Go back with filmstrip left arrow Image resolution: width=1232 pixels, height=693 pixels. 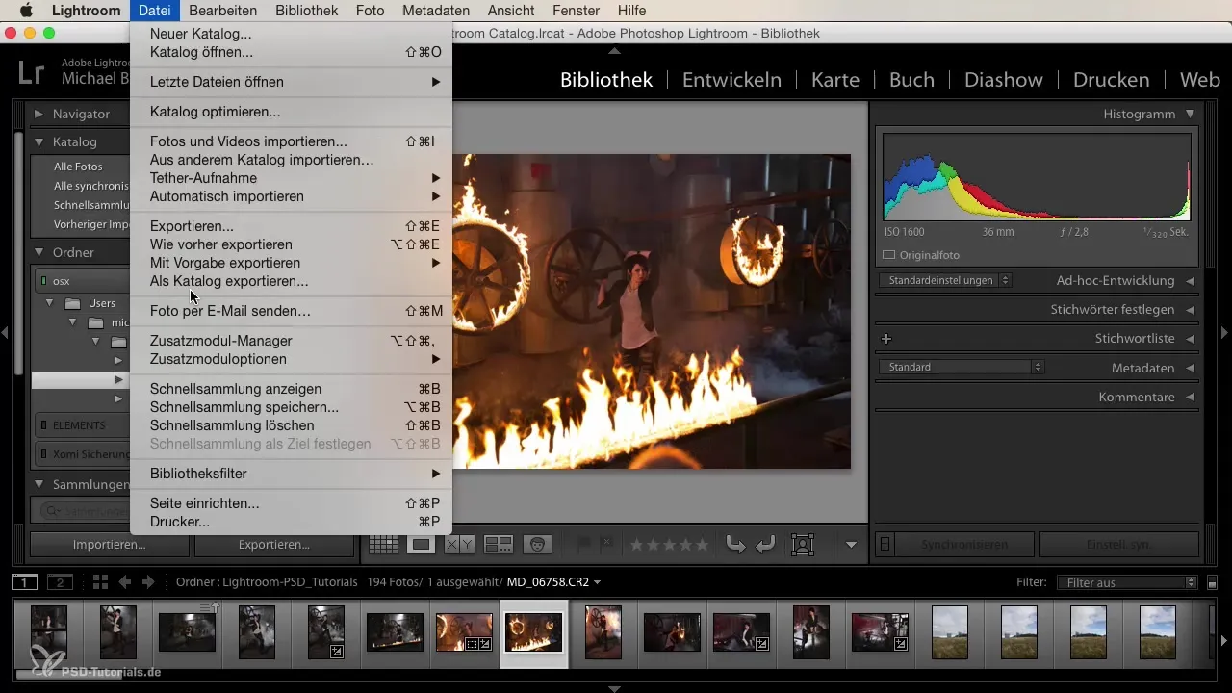(x=124, y=582)
